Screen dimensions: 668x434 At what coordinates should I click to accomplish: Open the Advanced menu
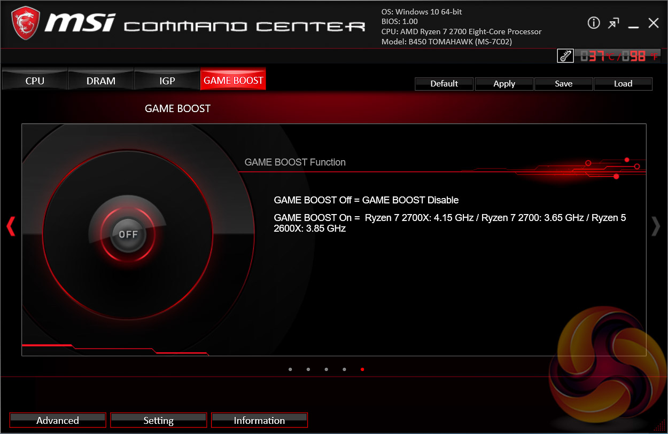point(58,420)
